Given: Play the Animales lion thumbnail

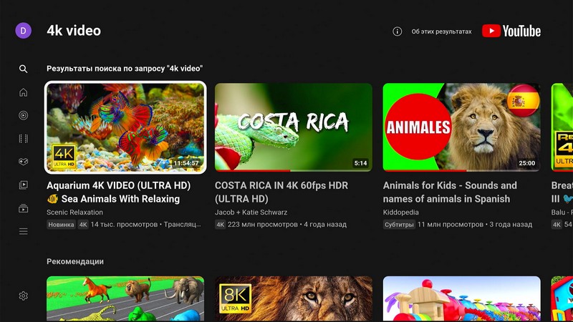Looking at the screenshot, I should 461,127.
